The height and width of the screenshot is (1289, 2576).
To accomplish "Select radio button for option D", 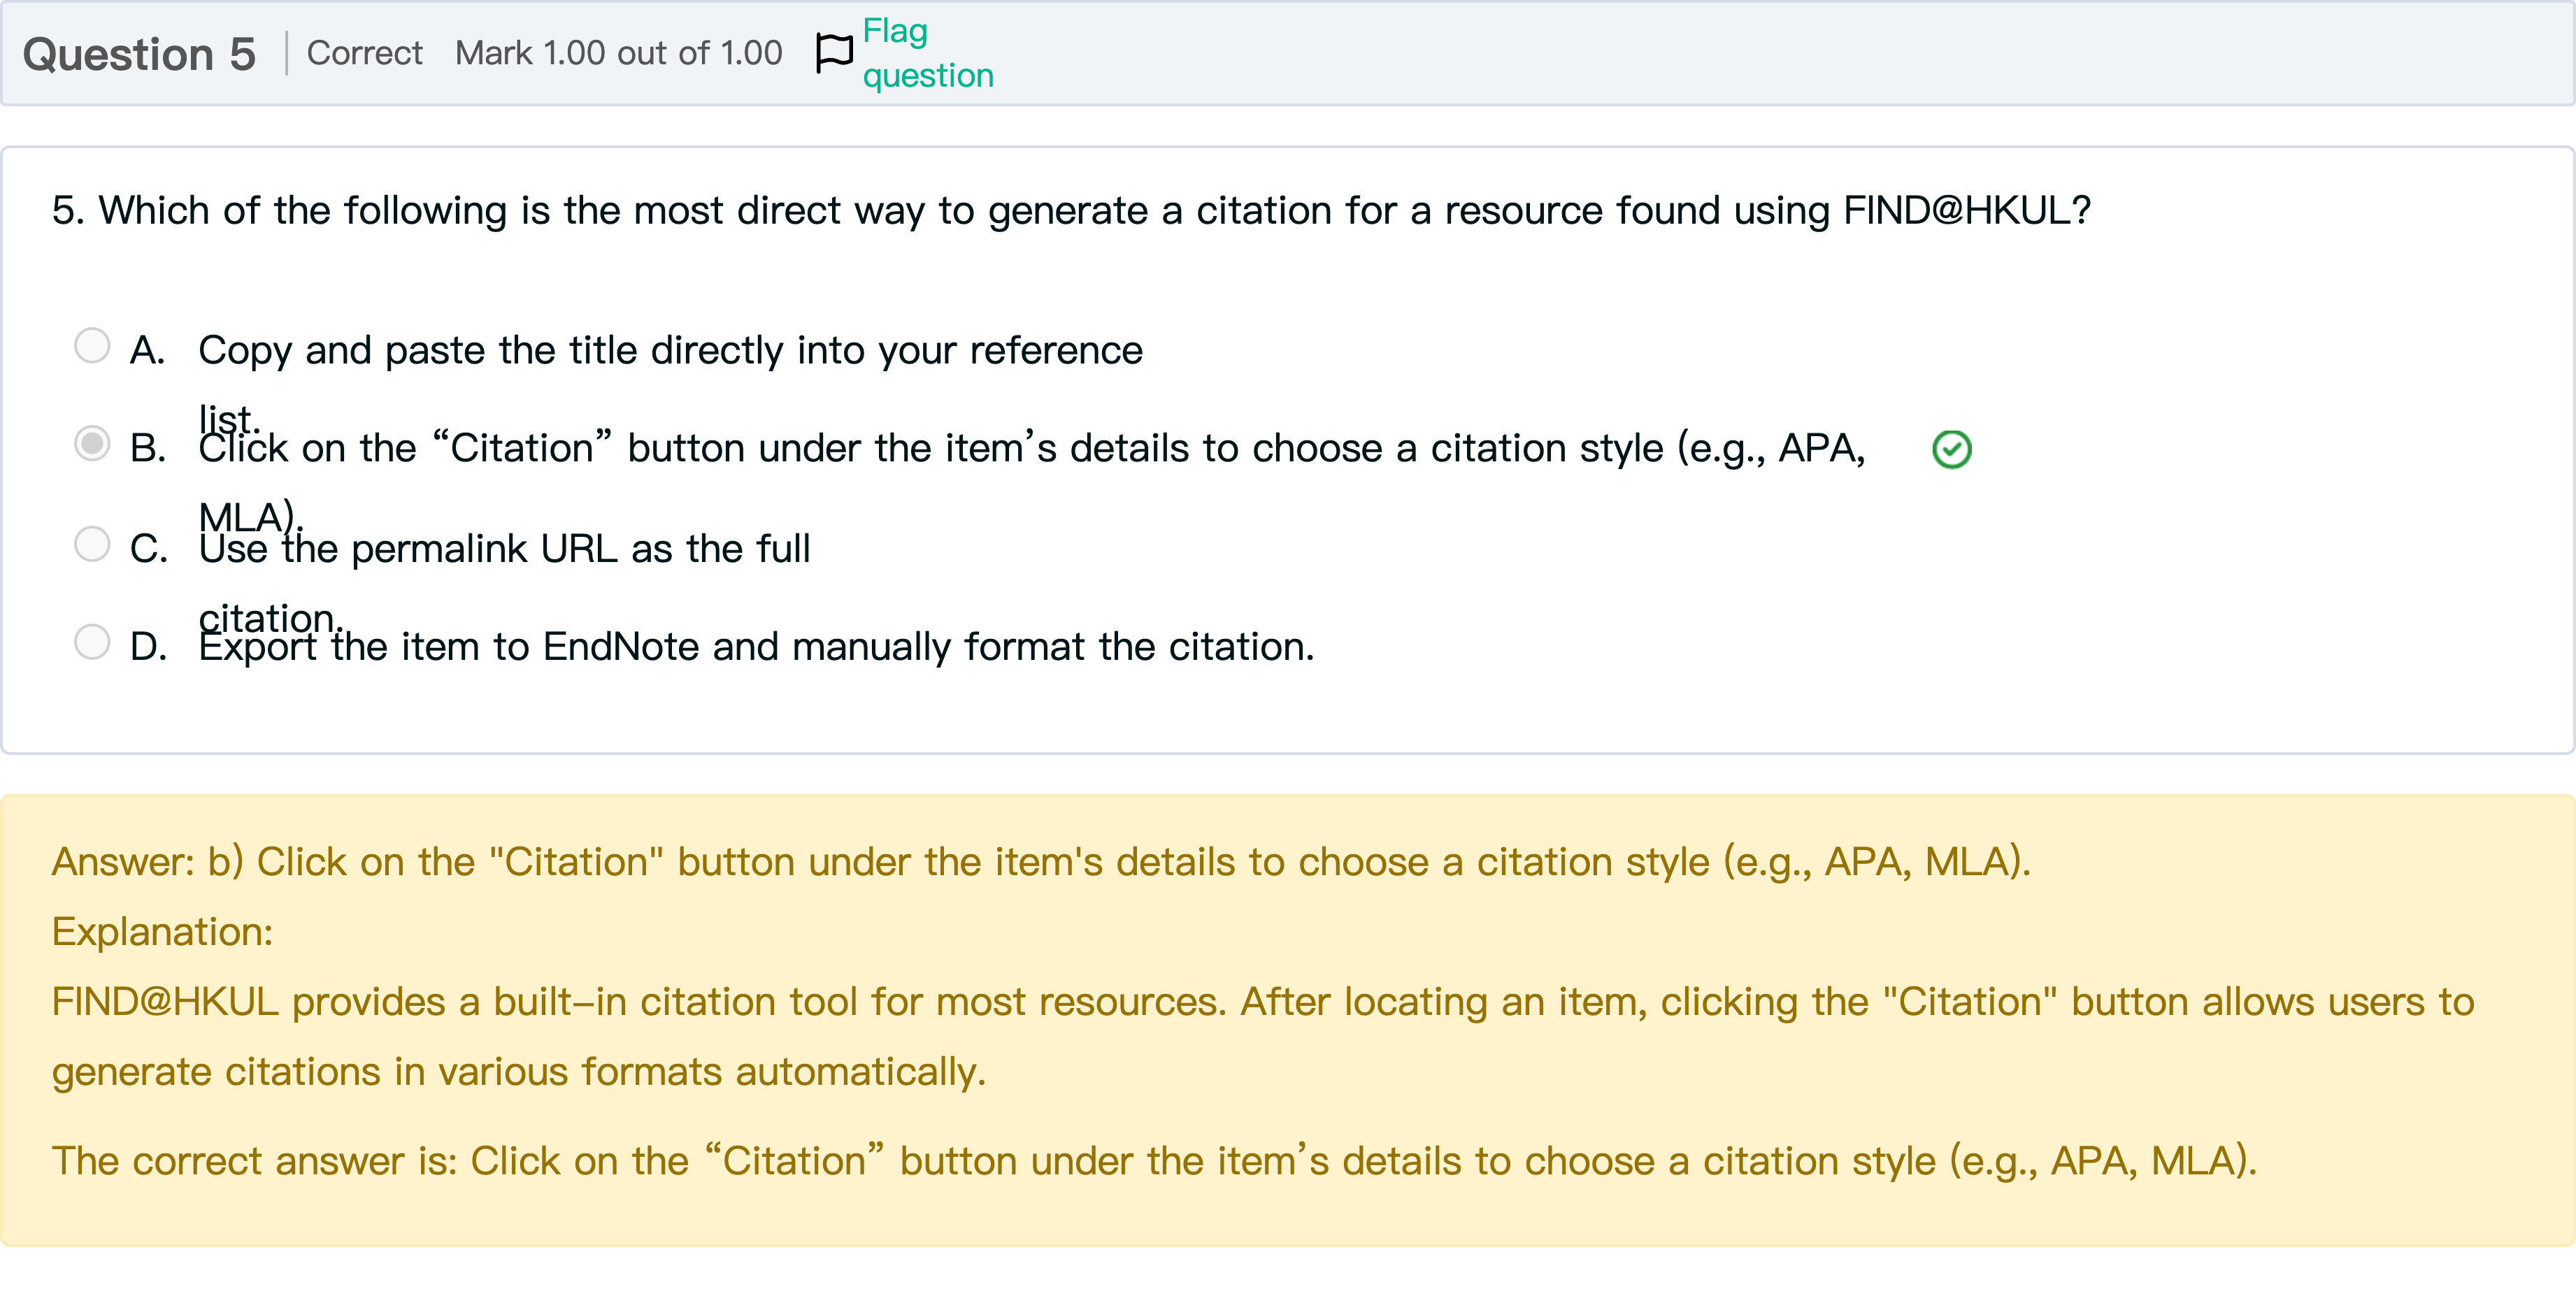I will (x=92, y=642).
